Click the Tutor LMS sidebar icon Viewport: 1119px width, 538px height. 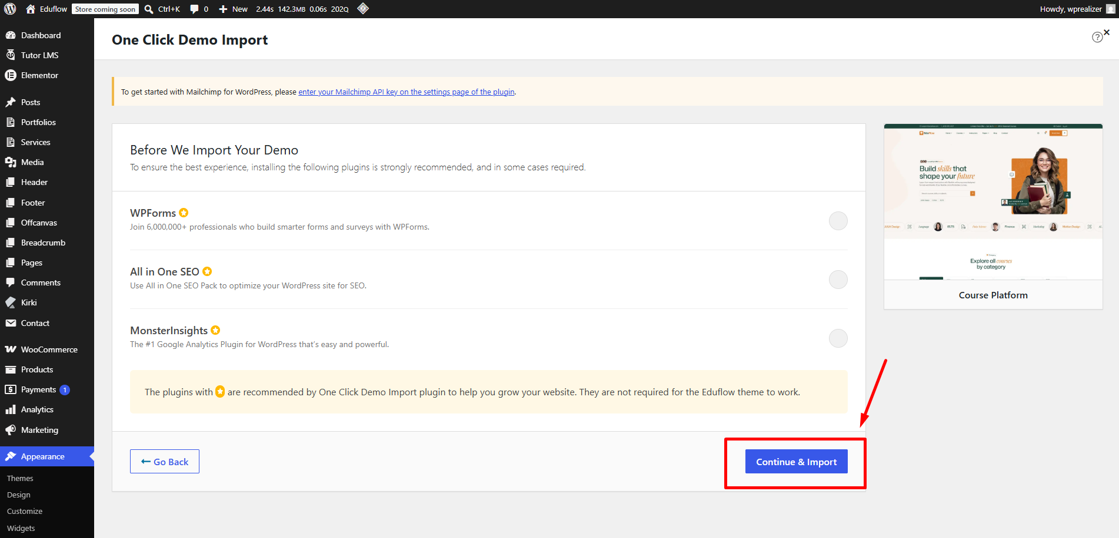coord(11,55)
